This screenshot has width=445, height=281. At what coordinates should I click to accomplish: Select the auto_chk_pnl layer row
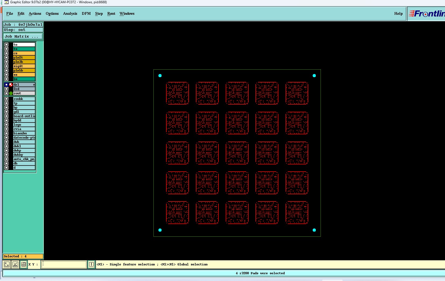point(24,159)
